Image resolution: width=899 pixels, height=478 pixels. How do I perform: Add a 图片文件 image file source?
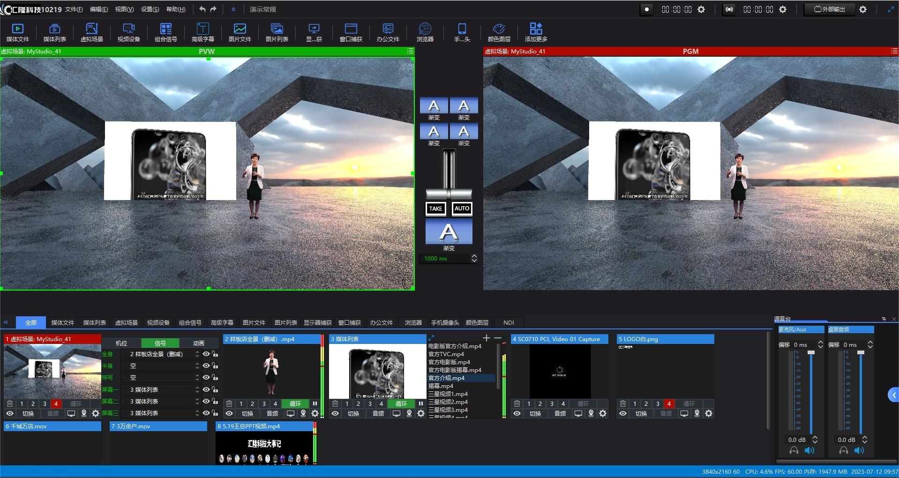240,32
